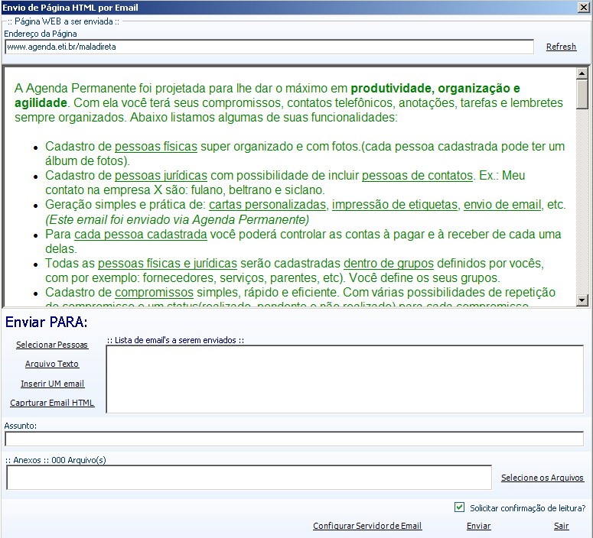This screenshot has height=538, width=593.
Task: Click scrollbar down arrow in preview
Action: (582, 300)
